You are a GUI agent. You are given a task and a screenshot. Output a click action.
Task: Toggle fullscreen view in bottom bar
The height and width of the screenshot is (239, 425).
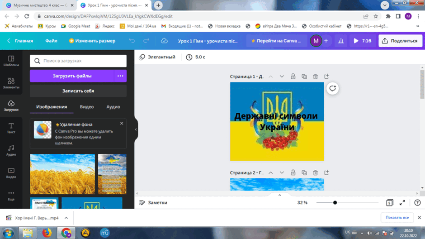[402, 203]
